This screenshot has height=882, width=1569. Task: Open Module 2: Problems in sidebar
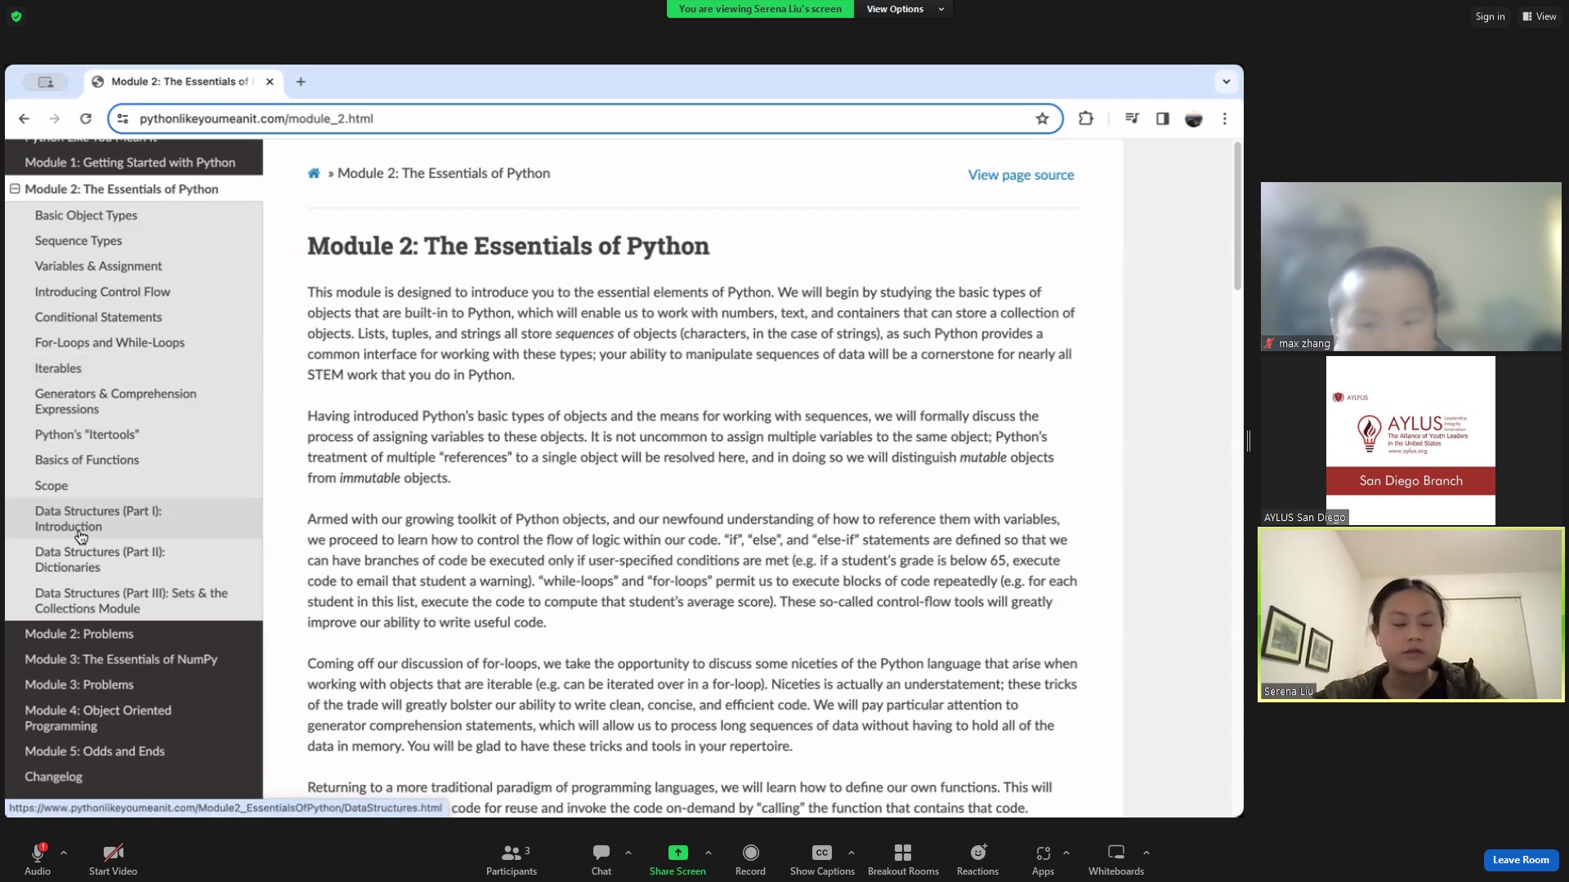click(79, 634)
